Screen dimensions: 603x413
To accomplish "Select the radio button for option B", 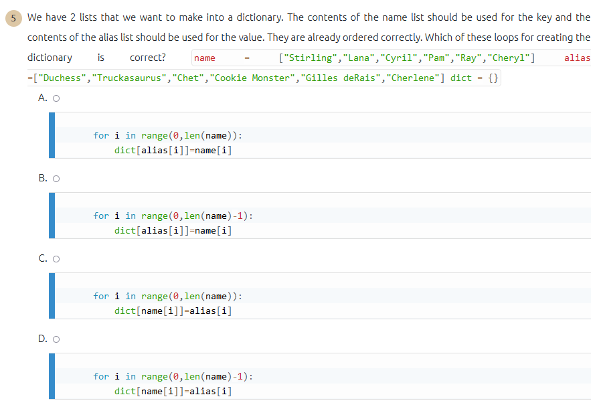I will [x=56, y=178].
